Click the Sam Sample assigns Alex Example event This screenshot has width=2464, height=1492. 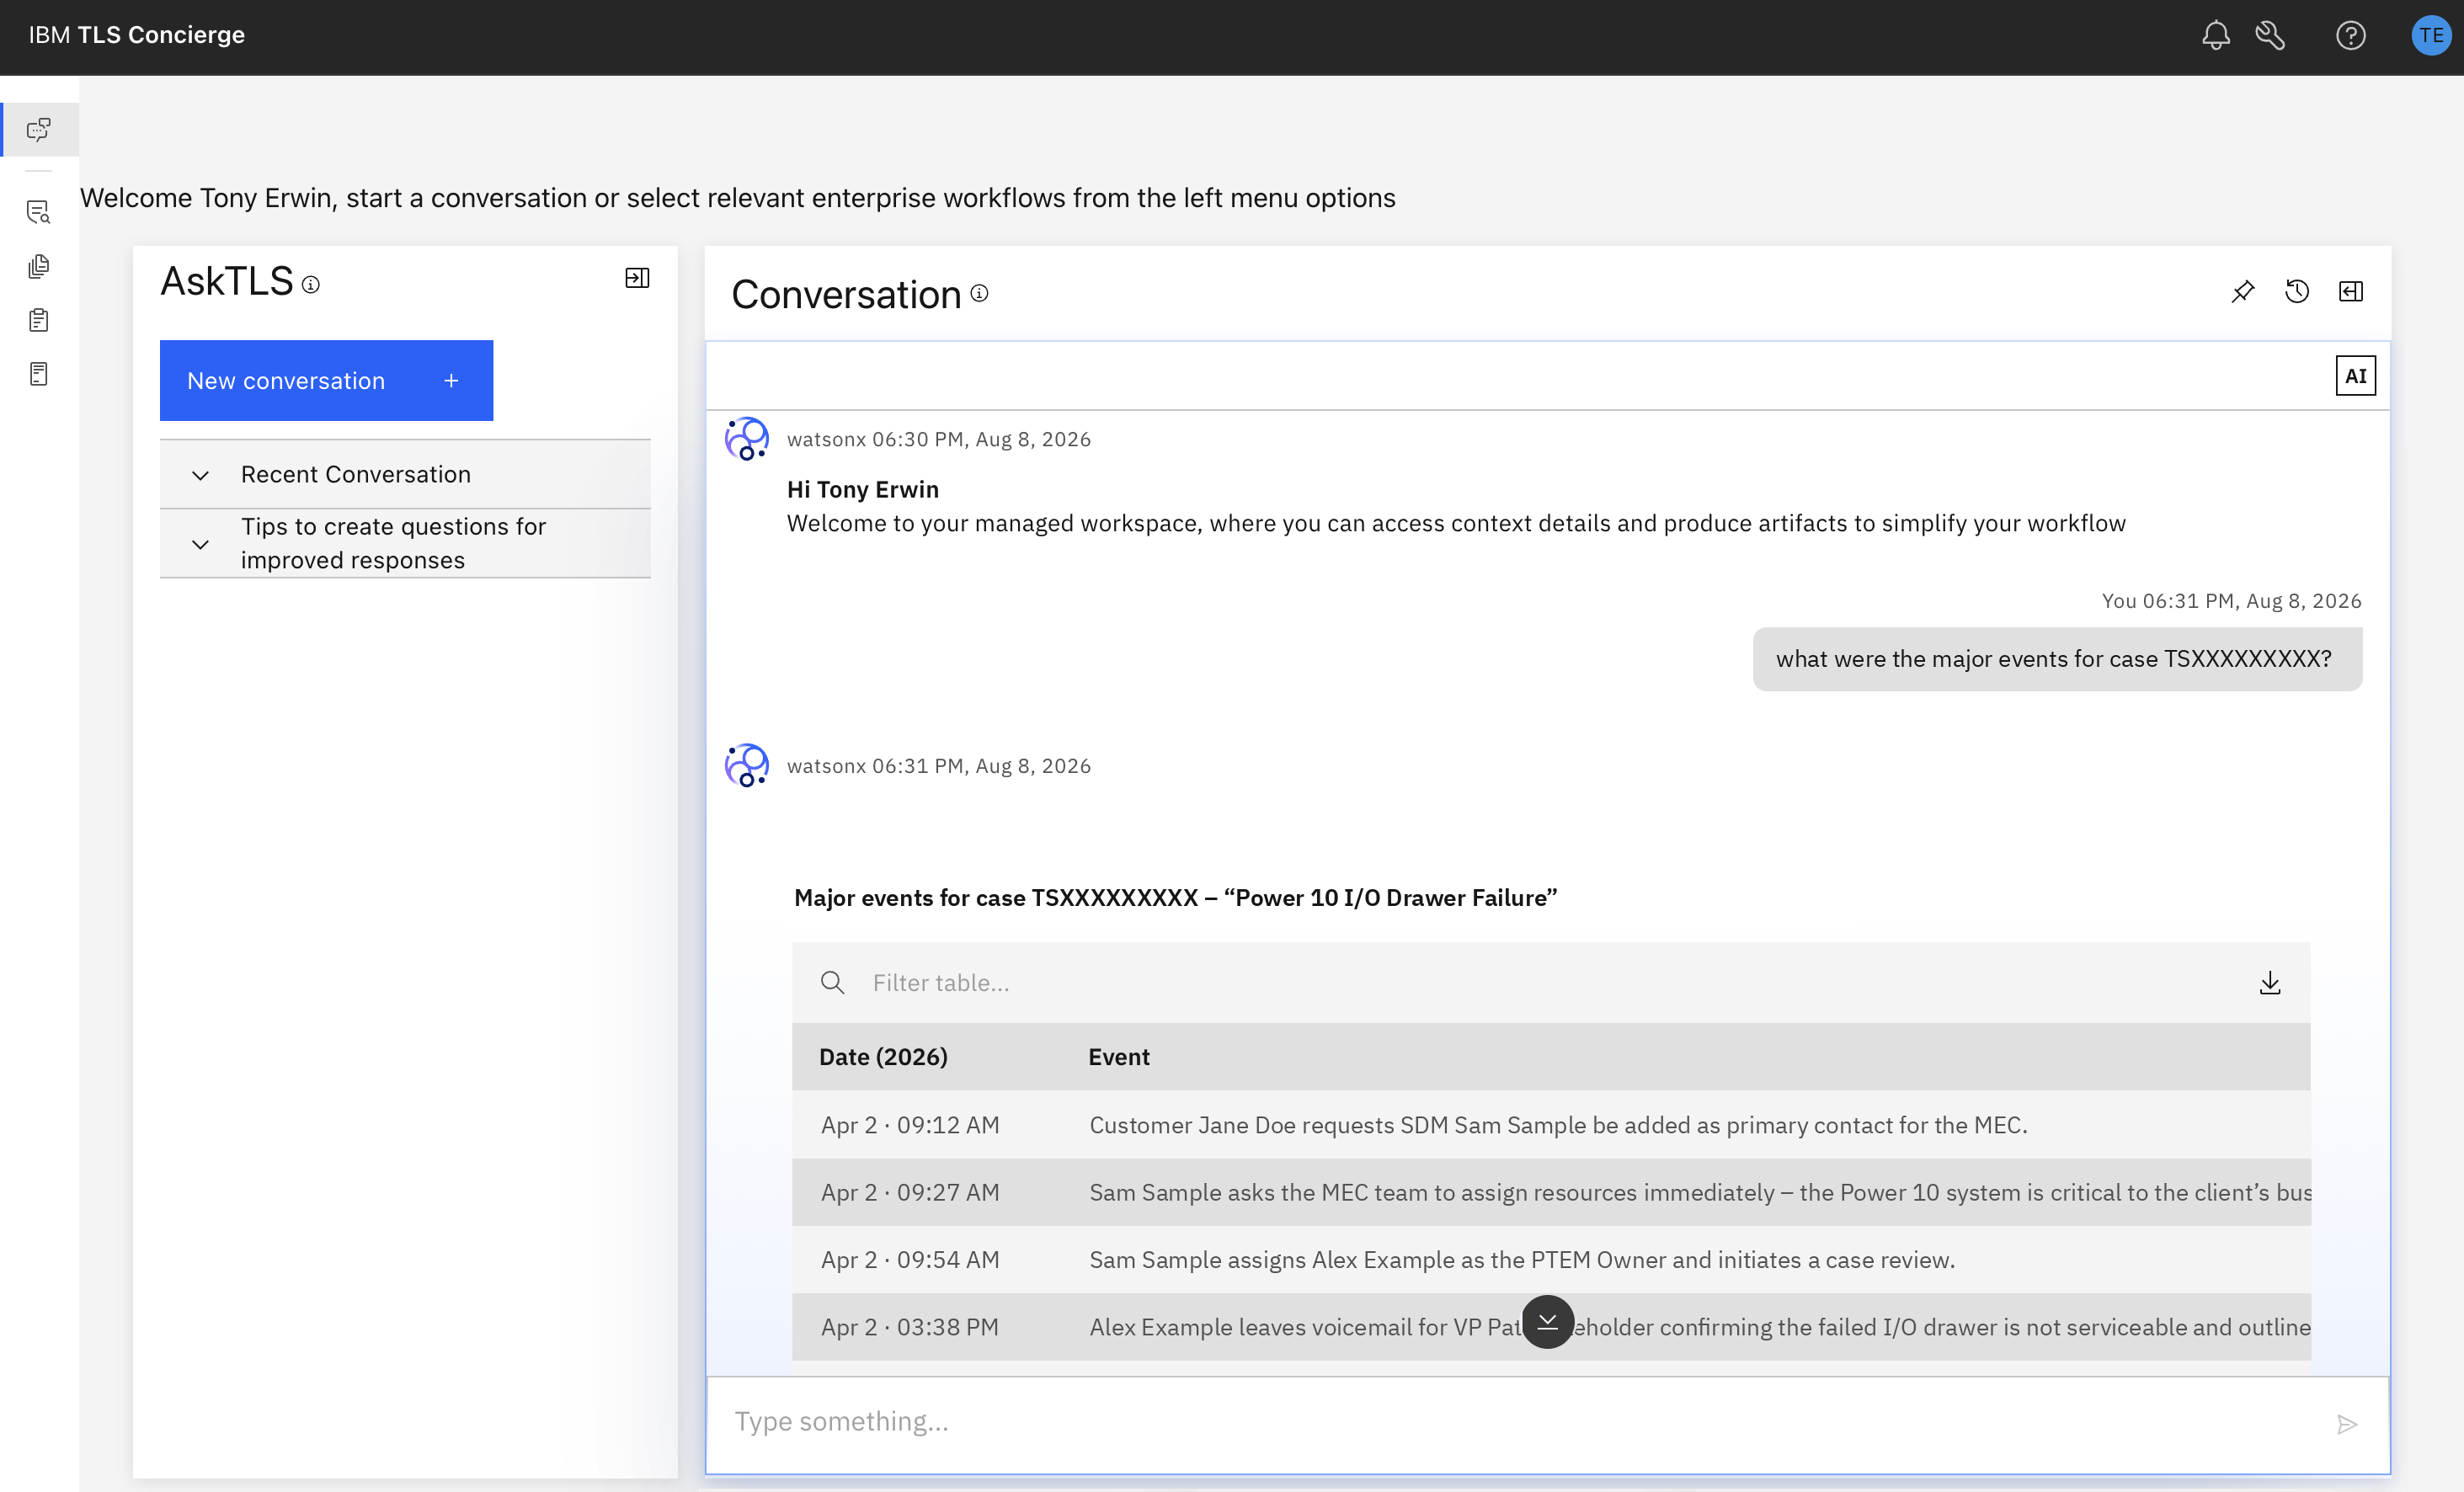[1522, 1260]
